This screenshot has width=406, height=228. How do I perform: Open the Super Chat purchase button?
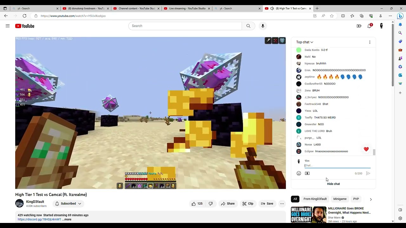tap(307, 174)
